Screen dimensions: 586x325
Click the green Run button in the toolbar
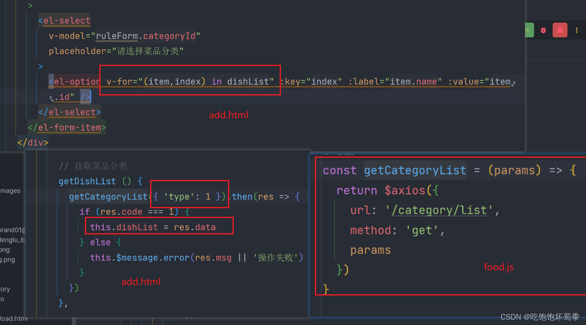click(529, 30)
